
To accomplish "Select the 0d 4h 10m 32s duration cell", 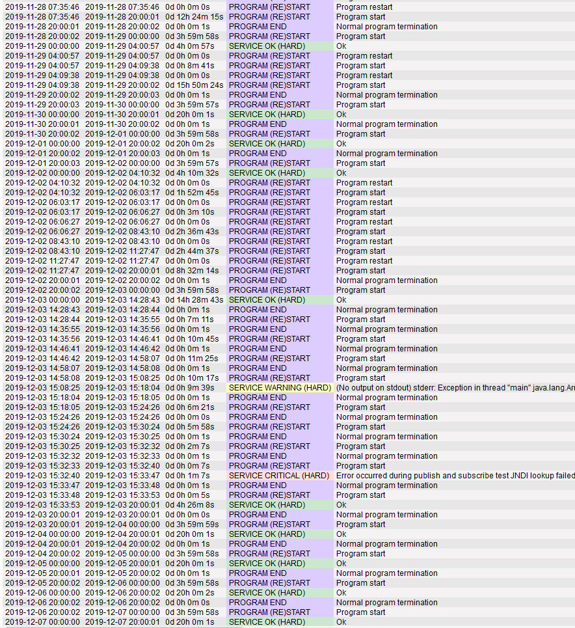I will pos(192,173).
